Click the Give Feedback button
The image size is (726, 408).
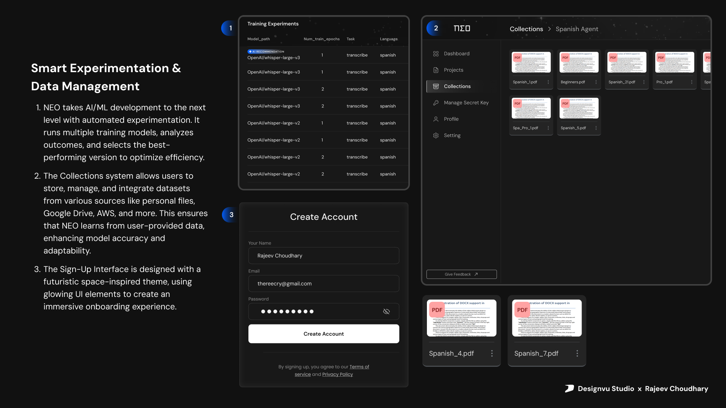(461, 274)
